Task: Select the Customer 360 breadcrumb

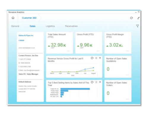Action: point(29,18)
